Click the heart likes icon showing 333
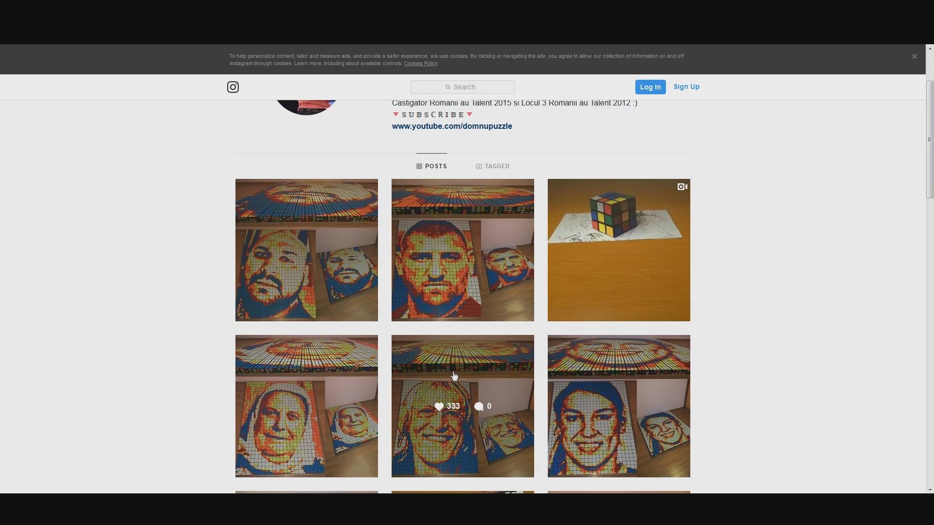Image resolution: width=934 pixels, height=525 pixels. (439, 406)
